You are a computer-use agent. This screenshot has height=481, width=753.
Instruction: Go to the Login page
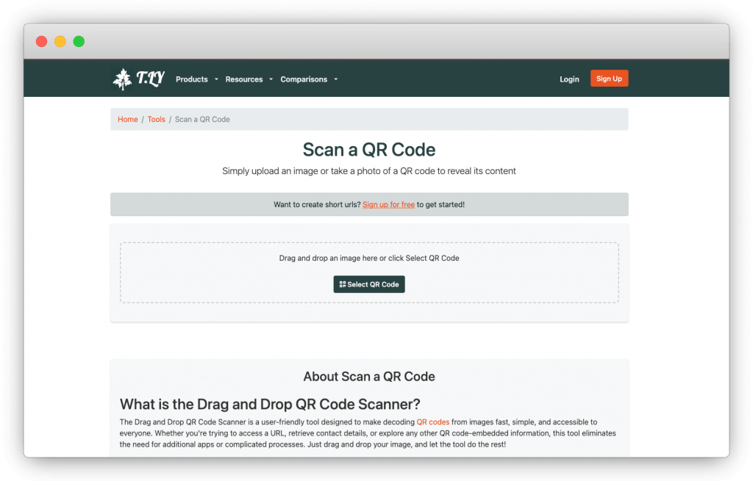pos(569,79)
